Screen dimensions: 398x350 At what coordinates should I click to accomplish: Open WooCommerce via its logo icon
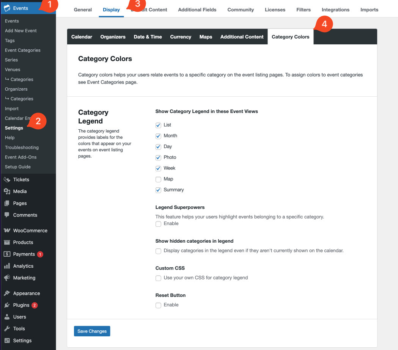(x=7, y=231)
